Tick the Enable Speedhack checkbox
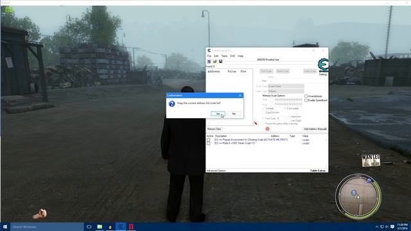Image resolution: width=411 pixels, height=231 pixels. point(306,100)
